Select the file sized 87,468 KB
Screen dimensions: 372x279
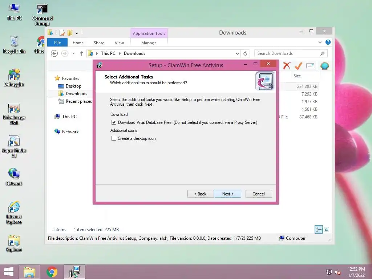pyautogui.click(x=308, y=117)
